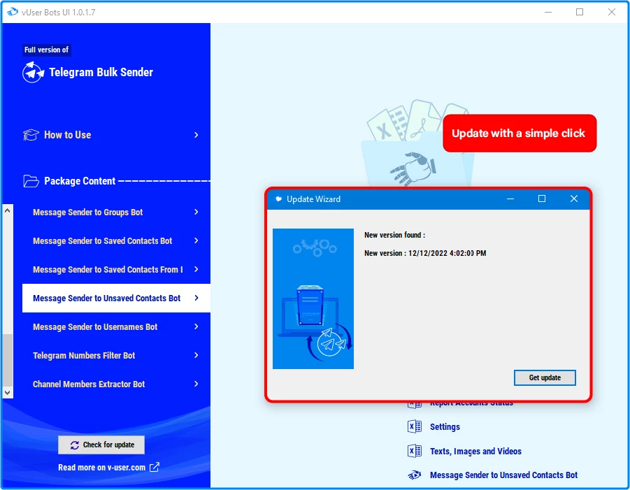Maximize the Update Wizard dialog
Image resolution: width=630 pixels, height=490 pixels.
(x=542, y=199)
